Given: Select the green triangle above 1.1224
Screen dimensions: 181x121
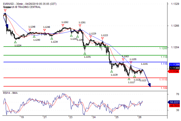Looking at the screenshot, I should tap(15, 42).
